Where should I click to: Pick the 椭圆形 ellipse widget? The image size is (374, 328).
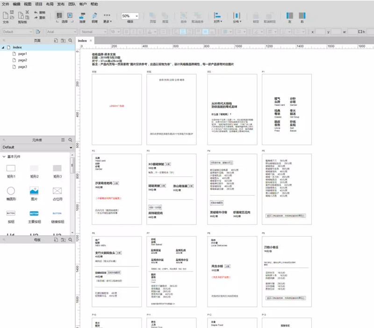11,191
